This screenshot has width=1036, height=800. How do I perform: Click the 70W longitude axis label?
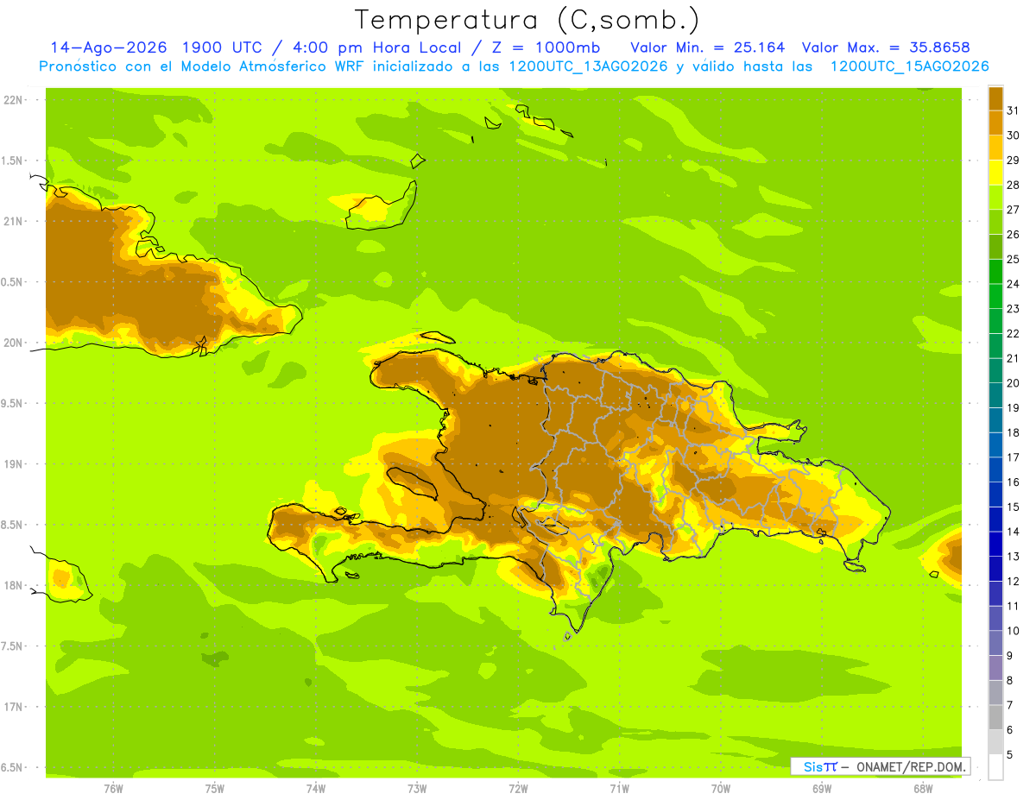click(x=721, y=789)
